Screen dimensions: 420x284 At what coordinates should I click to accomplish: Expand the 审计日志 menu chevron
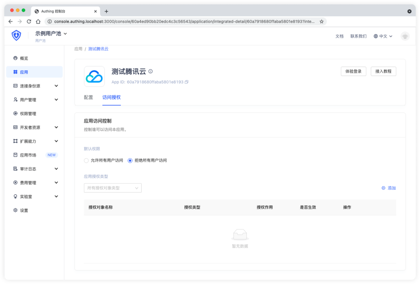(x=56, y=169)
